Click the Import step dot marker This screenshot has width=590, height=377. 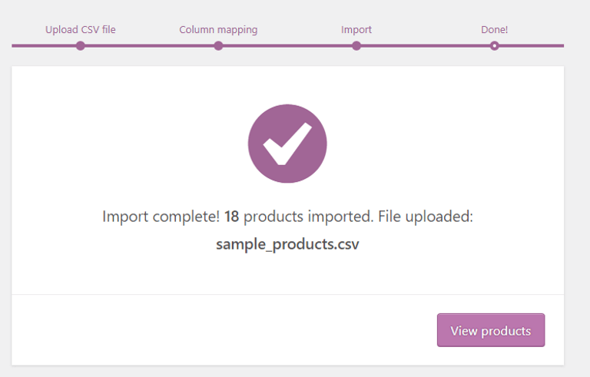coord(356,46)
